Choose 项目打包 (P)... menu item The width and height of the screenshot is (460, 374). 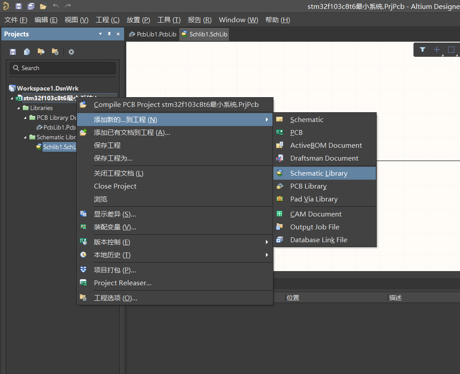(x=175, y=270)
